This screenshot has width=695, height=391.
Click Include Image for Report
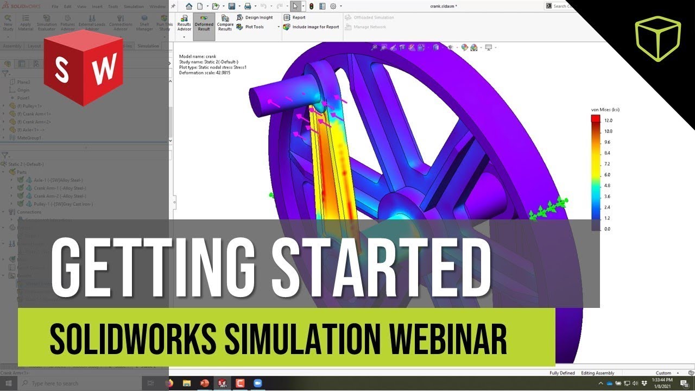point(311,27)
